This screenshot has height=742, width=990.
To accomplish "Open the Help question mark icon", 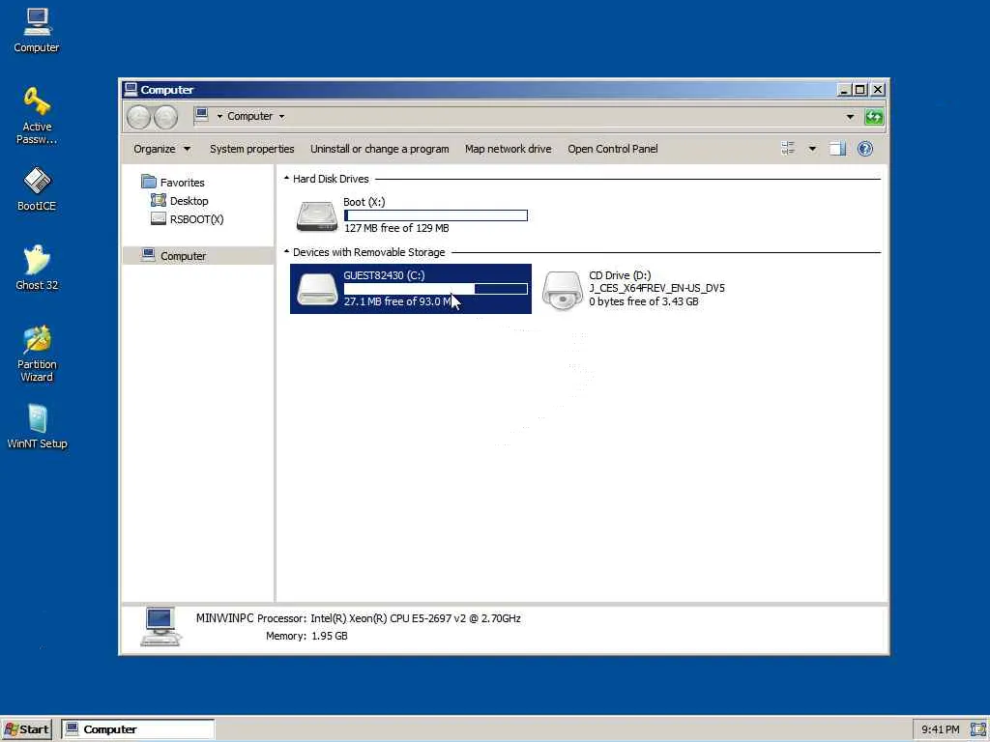I will [x=865, y=149].
